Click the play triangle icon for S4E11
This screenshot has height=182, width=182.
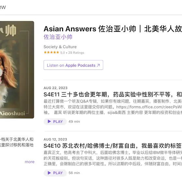(x=49, y=122)
